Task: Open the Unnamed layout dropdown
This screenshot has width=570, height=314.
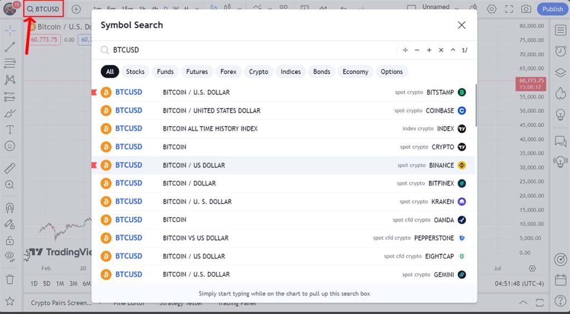Action: [x=436, y=7]
